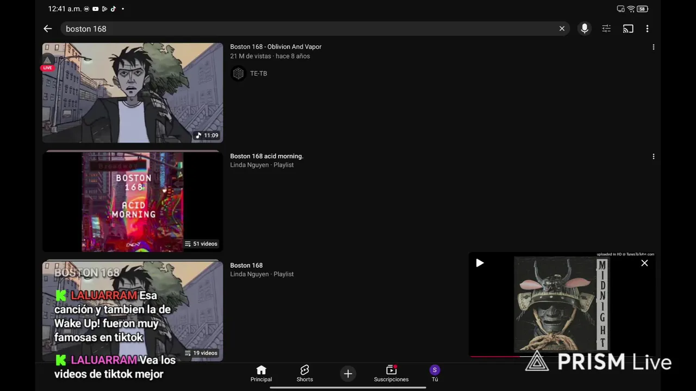696x391 pixels.
Task: Expand the Midnight miniplayer thumbnail
Action: pos(561,304)
